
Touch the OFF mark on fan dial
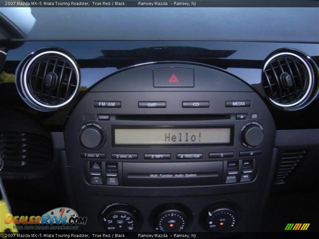[x=212, y=226]
